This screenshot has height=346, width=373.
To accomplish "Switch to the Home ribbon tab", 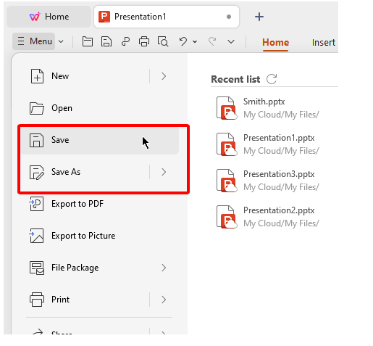I will click(x=275, y=43).
